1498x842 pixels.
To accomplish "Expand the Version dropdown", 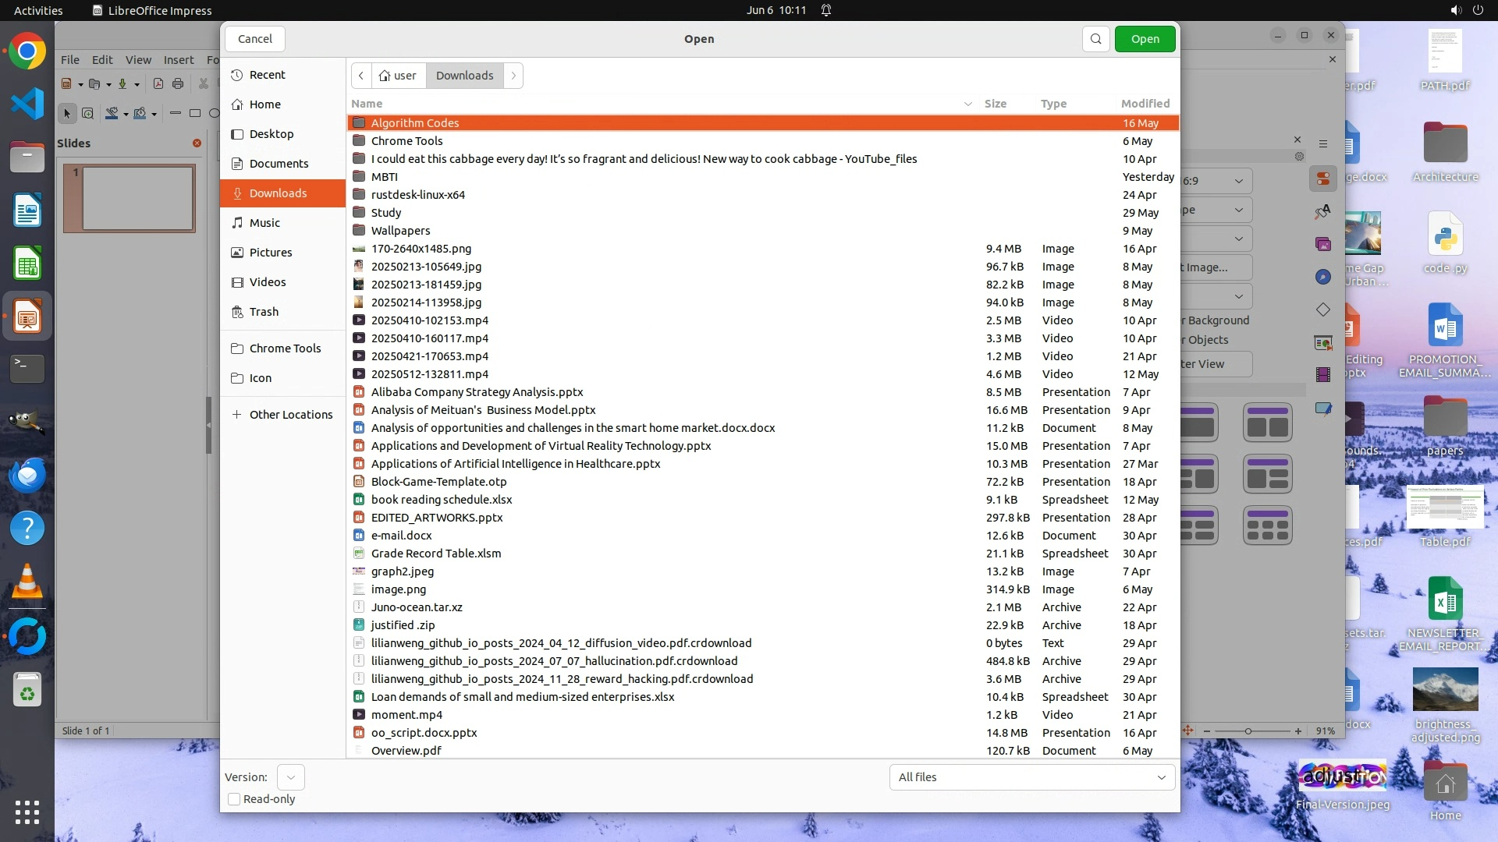I will pos(290,777).
